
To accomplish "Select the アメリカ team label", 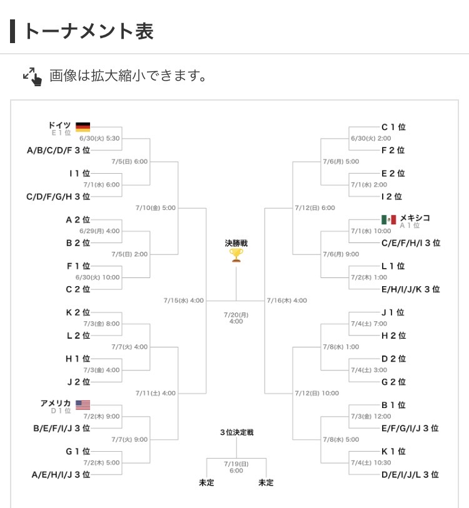I will [56, 403].
